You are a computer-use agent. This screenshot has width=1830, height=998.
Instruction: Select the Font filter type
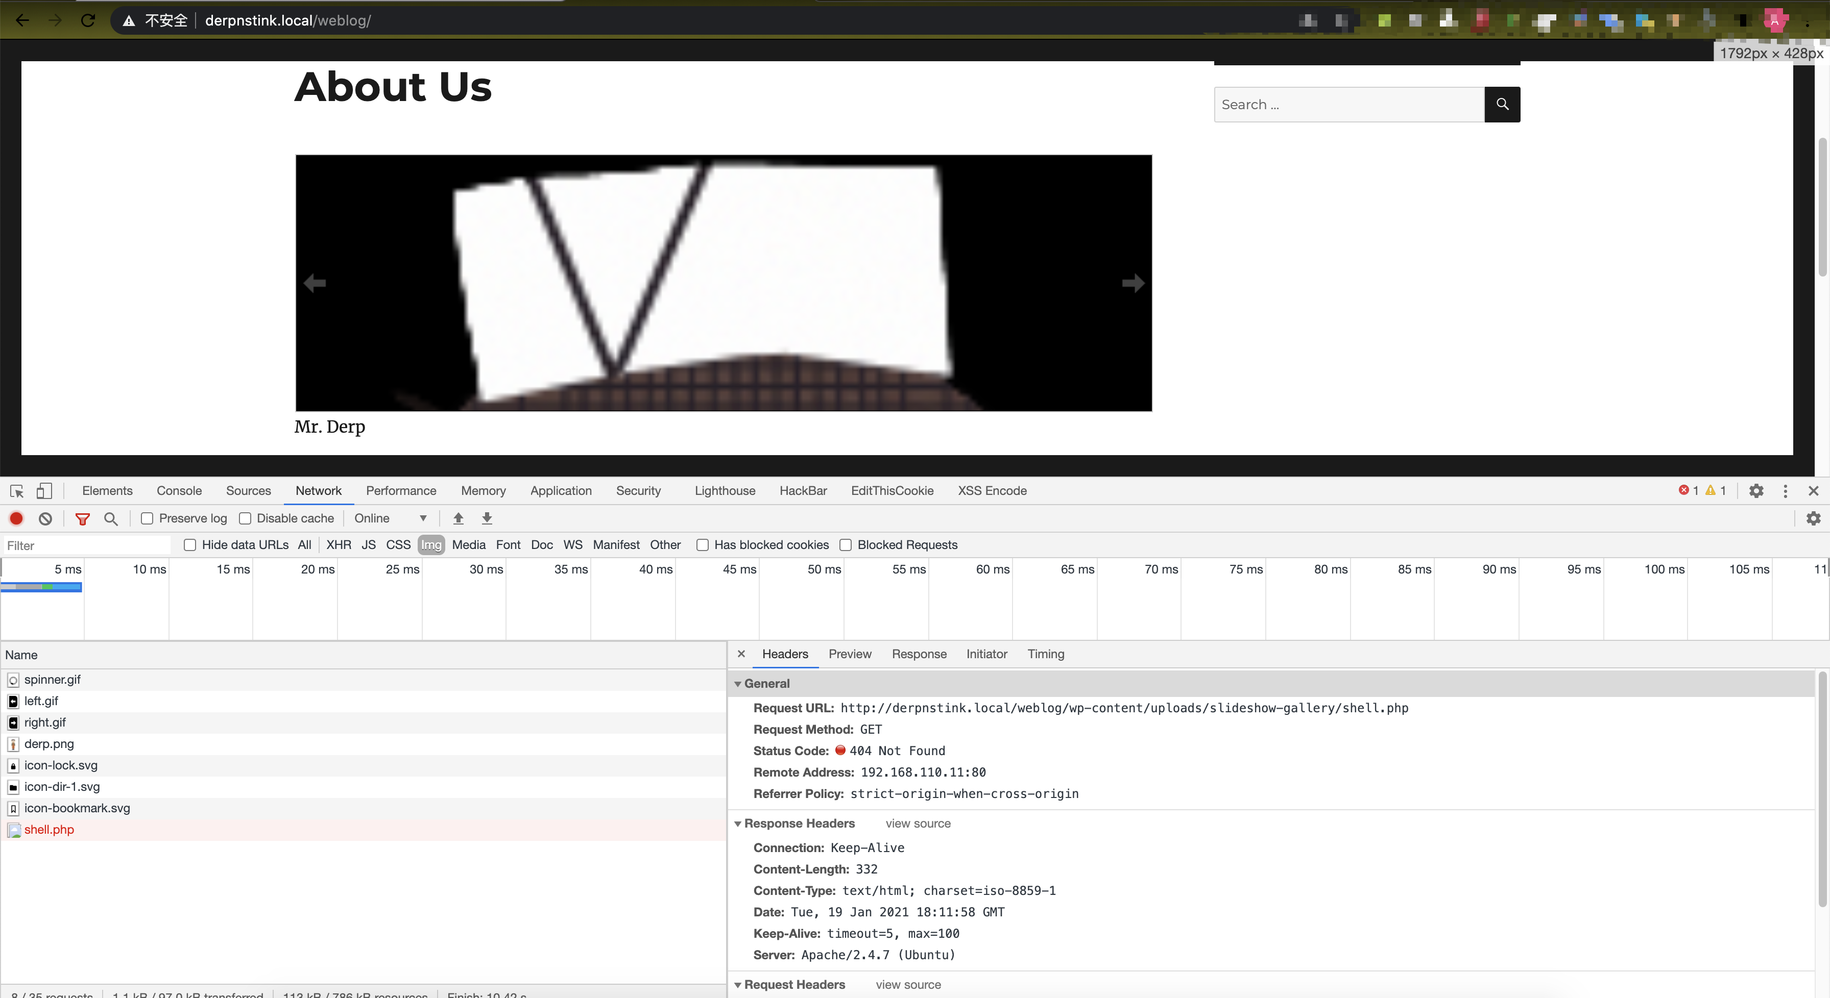click(x=508, y=544)
